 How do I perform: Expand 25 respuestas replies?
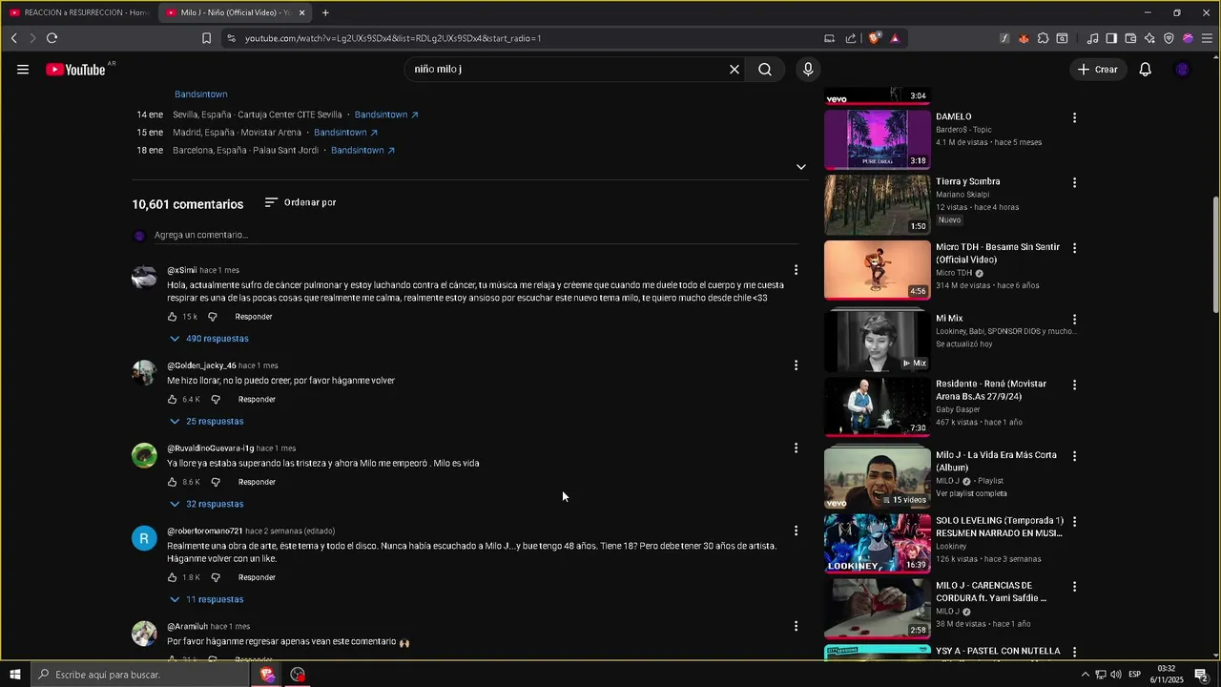[x=206, y=422]
